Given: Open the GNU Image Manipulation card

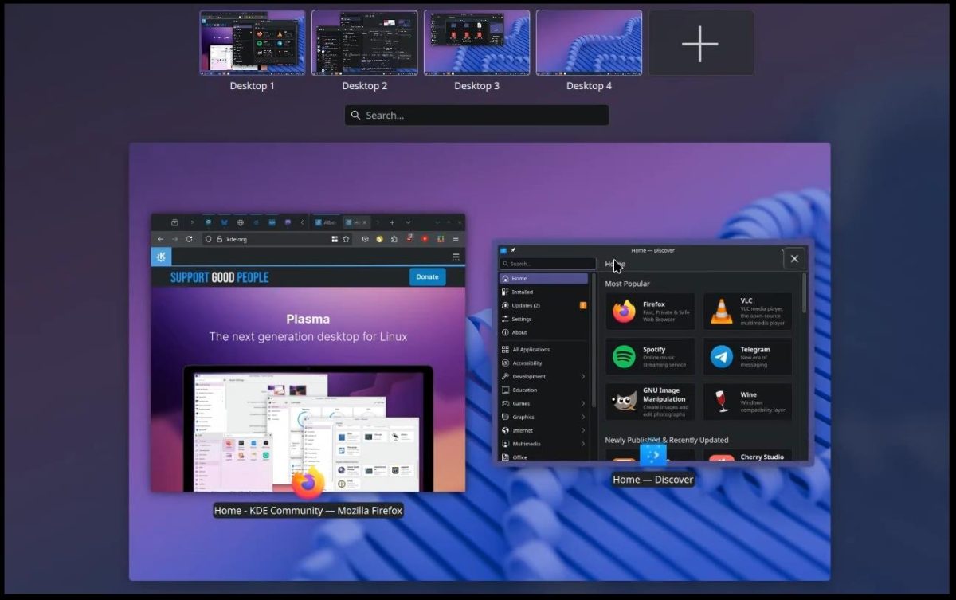Looking at the screenshot, I should (650, 402).
